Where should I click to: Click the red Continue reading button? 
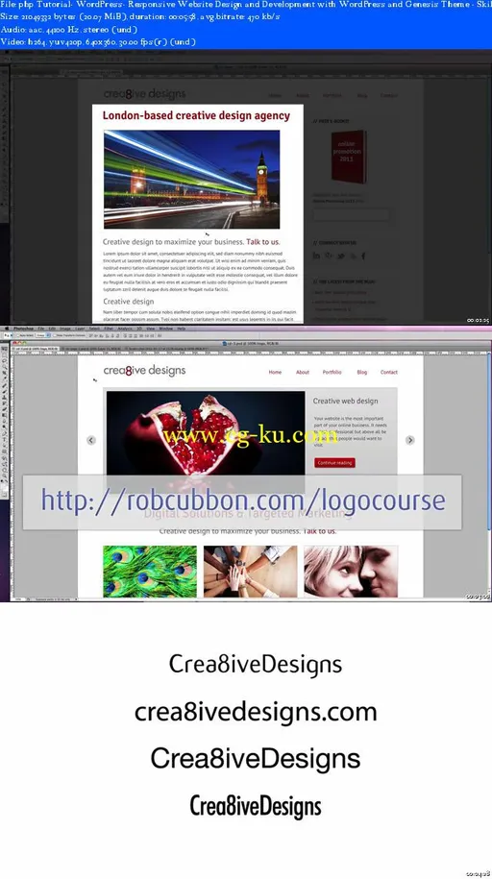pyautogui.click(x=335, y=462)
